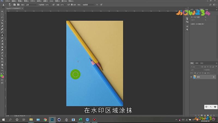Switch to the 通道 tab
Viewport: 218px width, 123px height.
tap(197, 63)
